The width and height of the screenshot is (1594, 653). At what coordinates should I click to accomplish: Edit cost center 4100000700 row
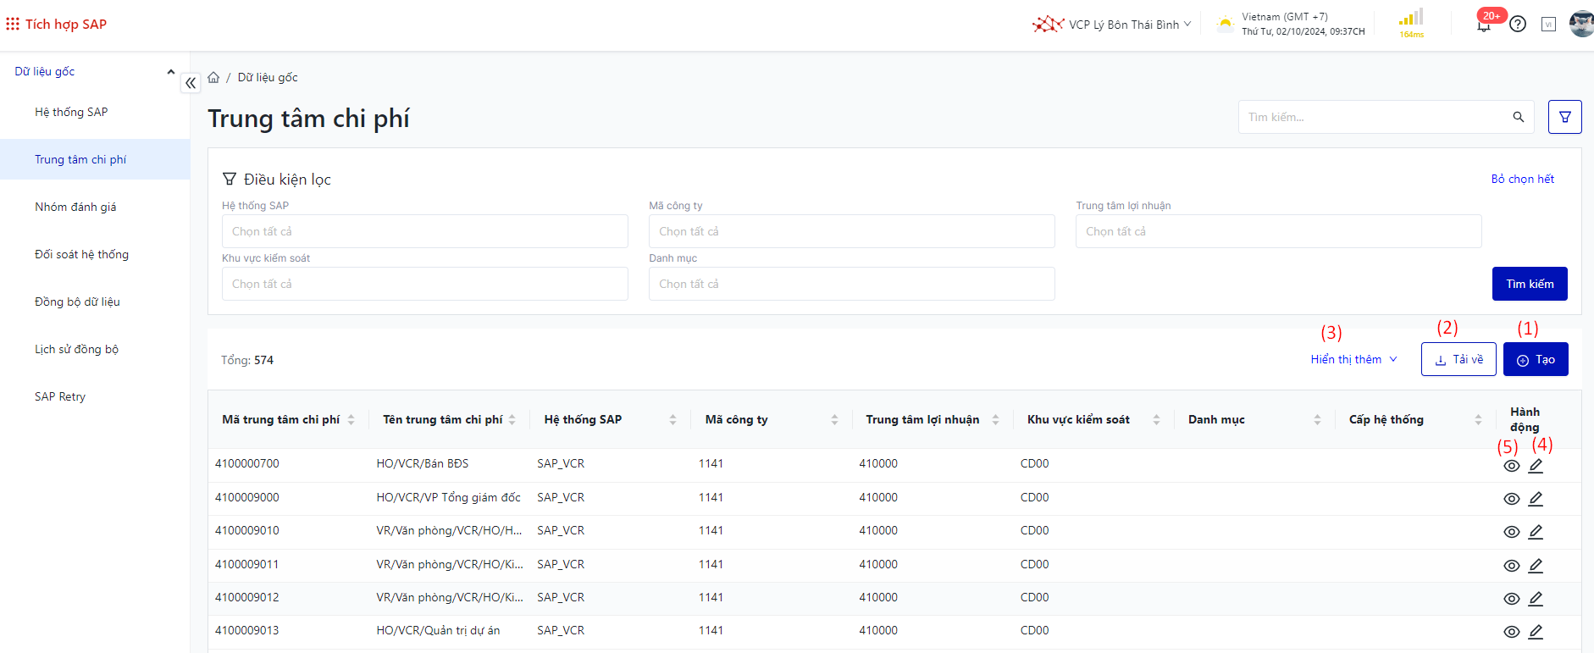[1536, 466]
